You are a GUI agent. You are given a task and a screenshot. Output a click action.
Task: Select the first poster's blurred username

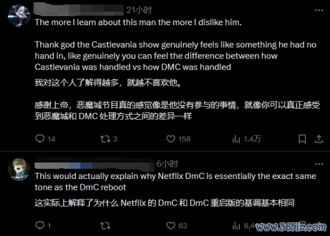coord(79,10)
